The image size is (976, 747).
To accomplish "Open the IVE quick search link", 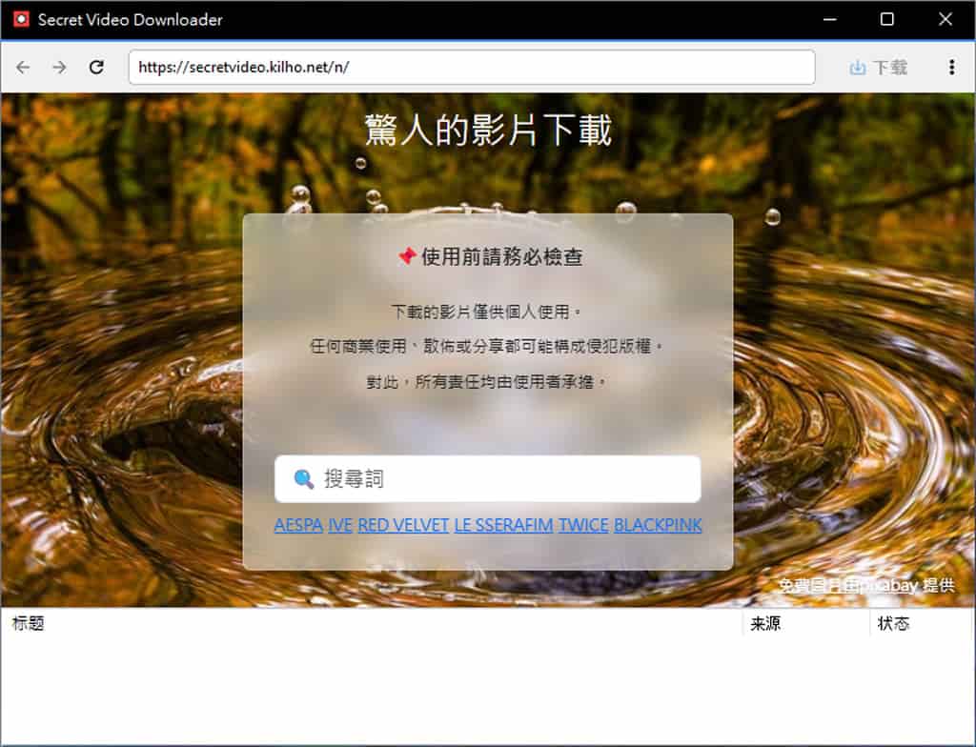I will pos(340,525).
